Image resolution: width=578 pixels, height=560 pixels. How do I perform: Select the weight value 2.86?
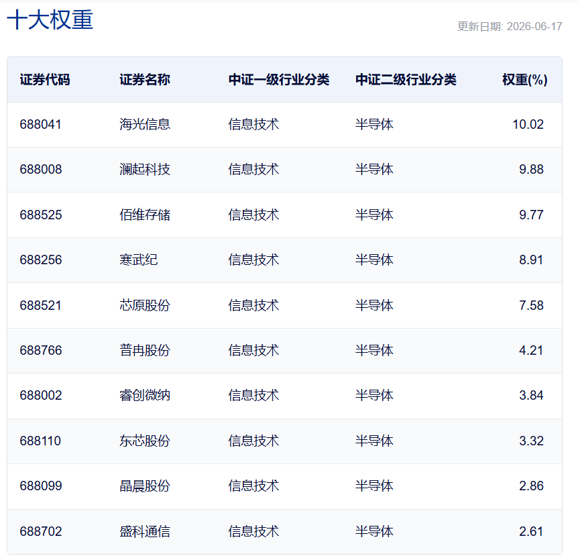click(x=532, y=486)
